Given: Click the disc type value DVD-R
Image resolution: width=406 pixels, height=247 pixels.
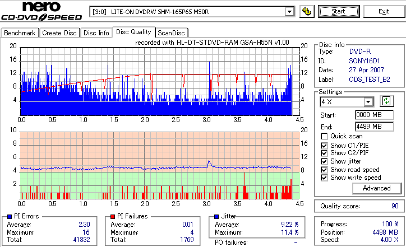Looking at the screenshot, I should (360, 52).
